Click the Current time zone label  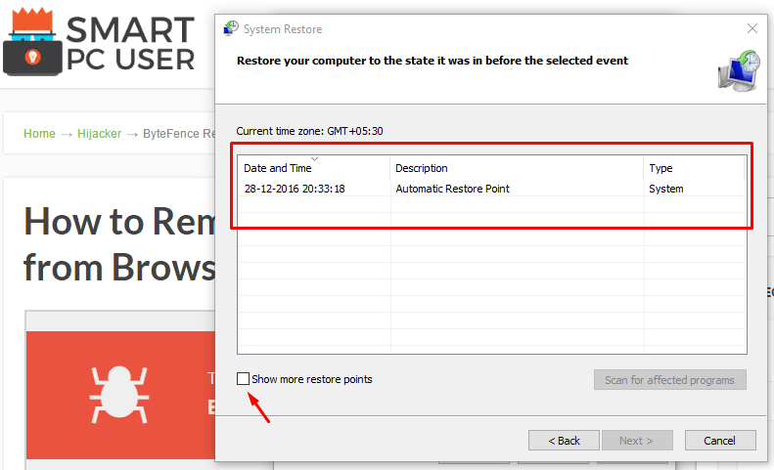309,131
